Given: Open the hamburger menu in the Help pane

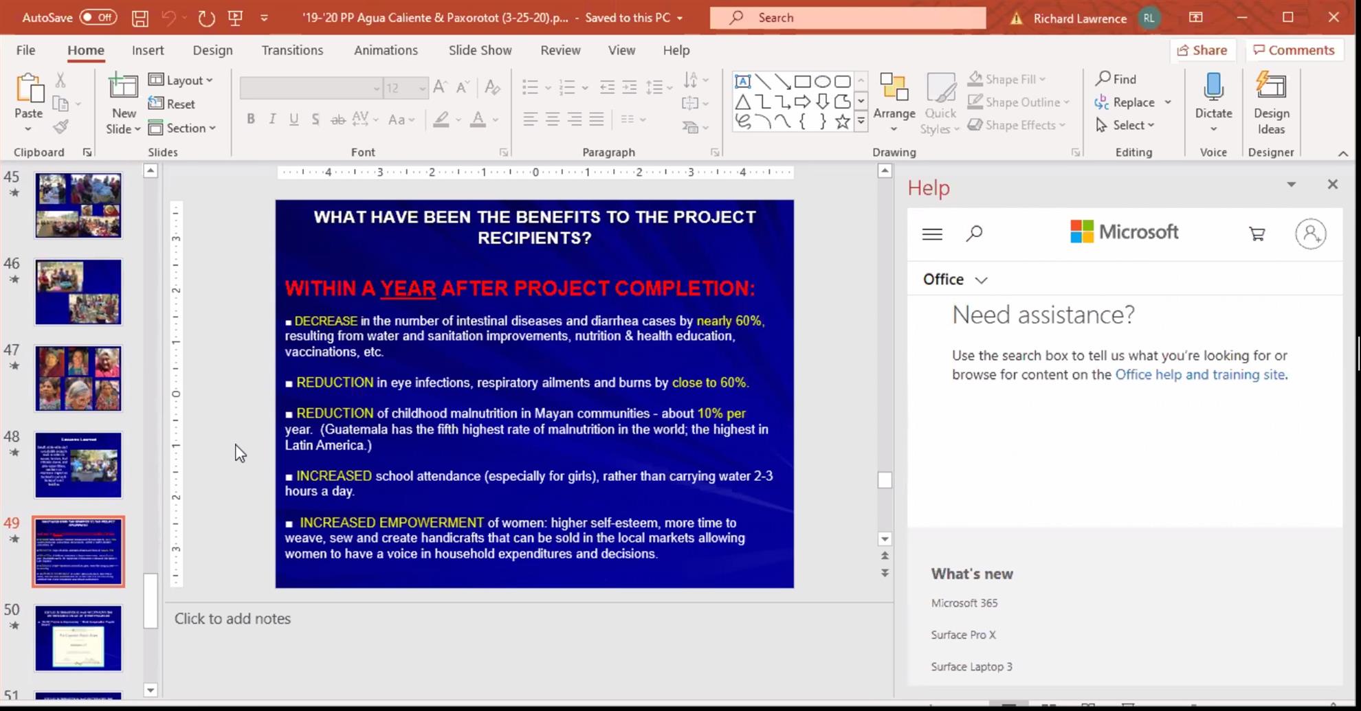Looking at the screenshot, I should (x=932, y=234).
